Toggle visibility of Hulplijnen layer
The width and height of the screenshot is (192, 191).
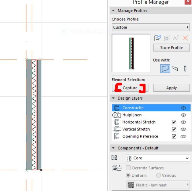[x=183, y=115]
